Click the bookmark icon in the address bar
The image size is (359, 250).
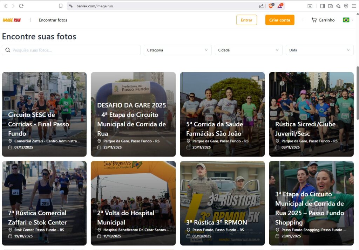click(61, 6)
